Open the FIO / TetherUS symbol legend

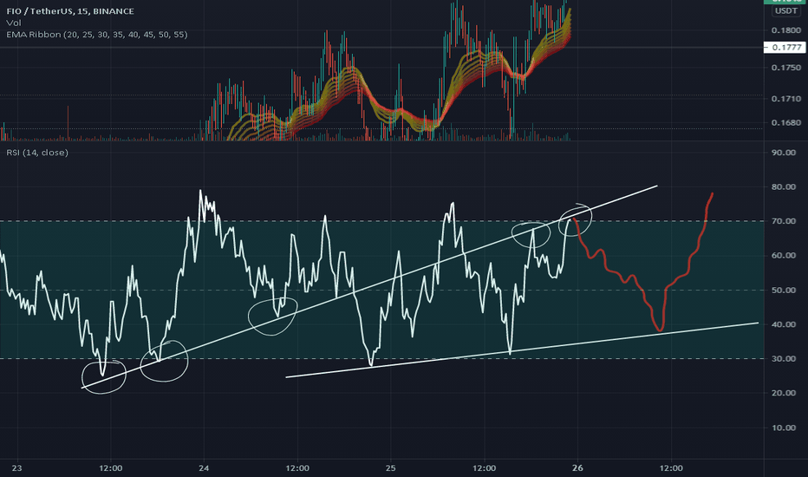tap(70, 11)
